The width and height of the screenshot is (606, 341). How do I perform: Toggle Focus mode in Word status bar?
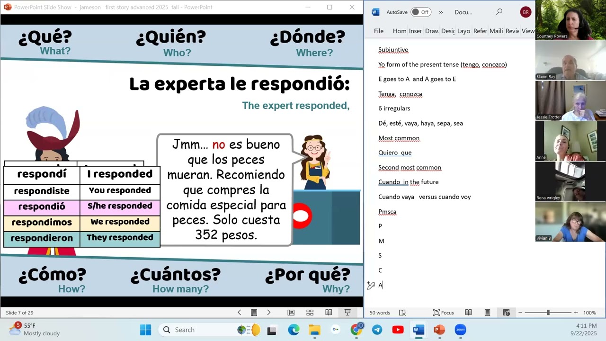[x=444, y=313]
